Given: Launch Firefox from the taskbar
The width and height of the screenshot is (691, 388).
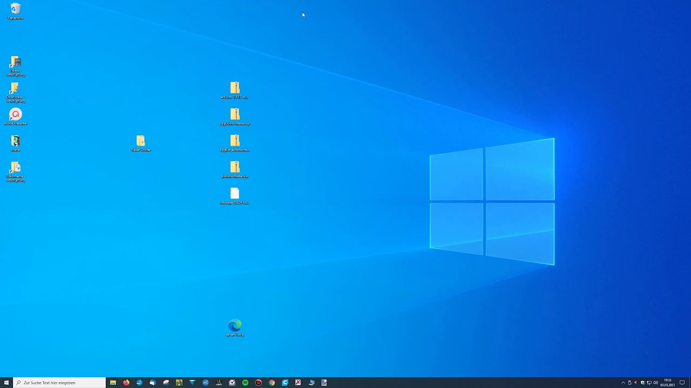Looking at the screenshot, I should pos(126,383).
